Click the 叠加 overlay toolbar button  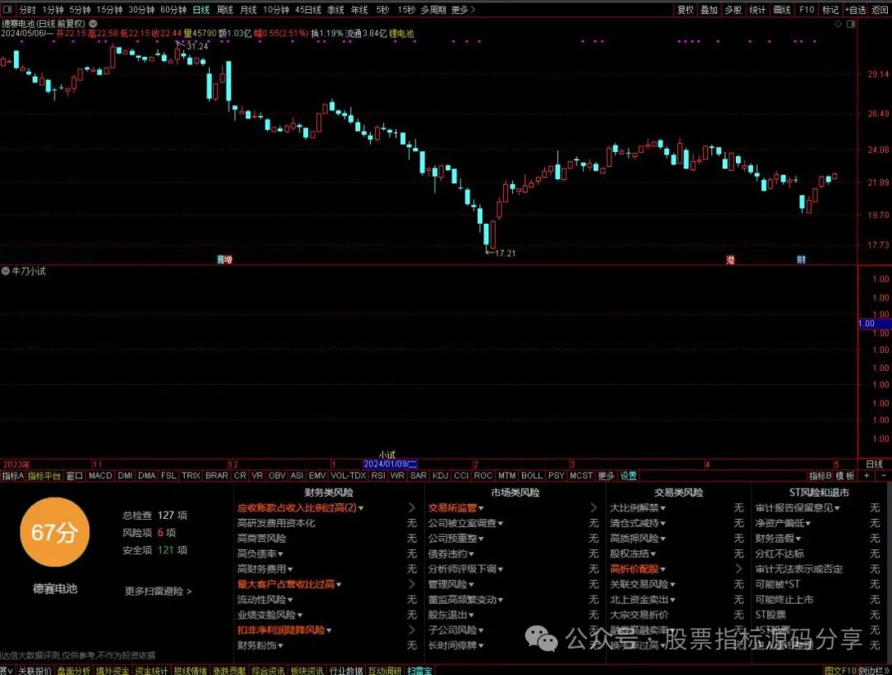709,10
